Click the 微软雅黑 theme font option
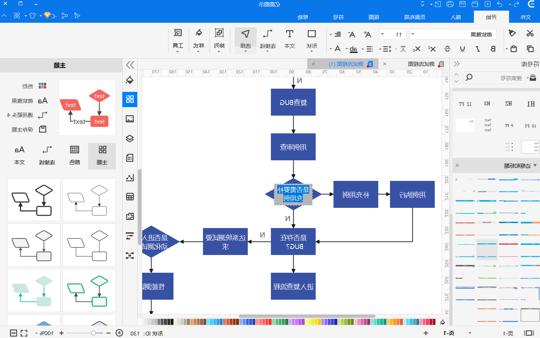This screenshot has height=338, width=540. (x=30, y=101)
